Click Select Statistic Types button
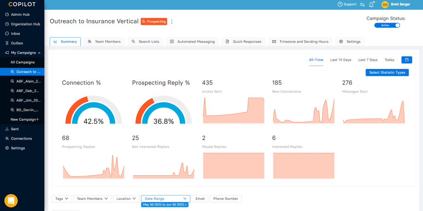423x211 pixels. click(x=387, y=73)
